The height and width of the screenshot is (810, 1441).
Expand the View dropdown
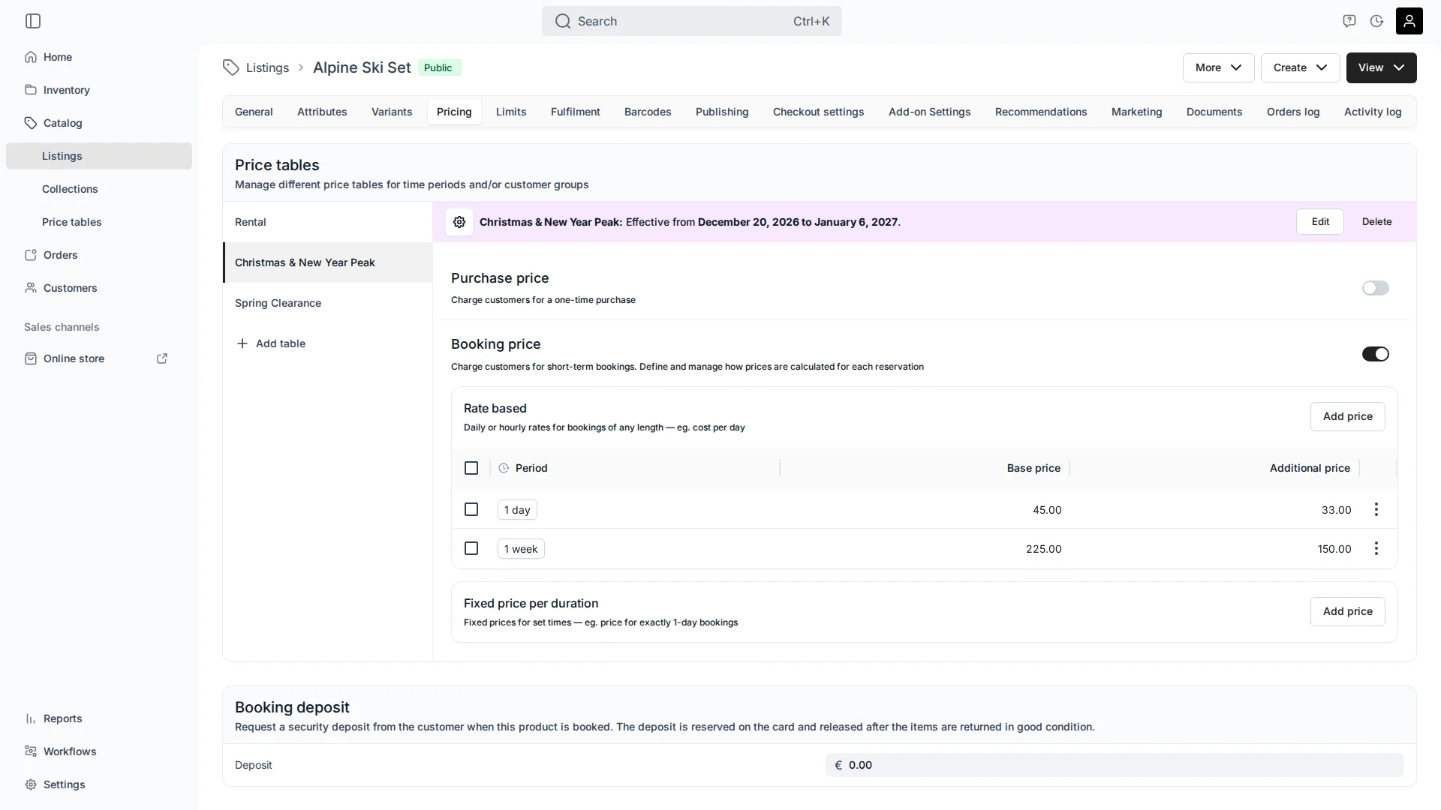(x=1382, y=67)
